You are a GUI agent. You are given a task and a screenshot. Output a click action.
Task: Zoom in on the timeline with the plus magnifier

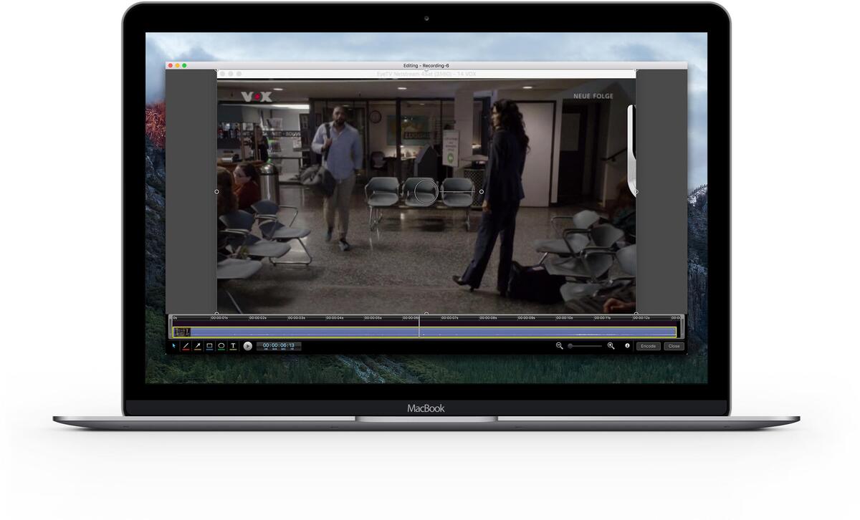(x=611, y=346)
